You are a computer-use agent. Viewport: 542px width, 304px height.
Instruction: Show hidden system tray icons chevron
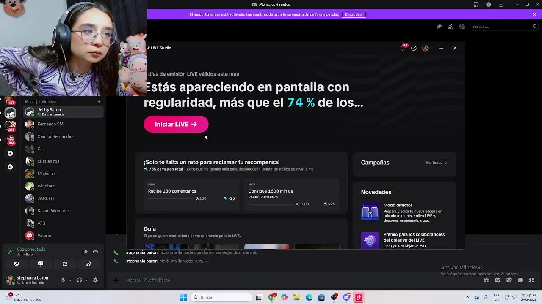point(467,297)
